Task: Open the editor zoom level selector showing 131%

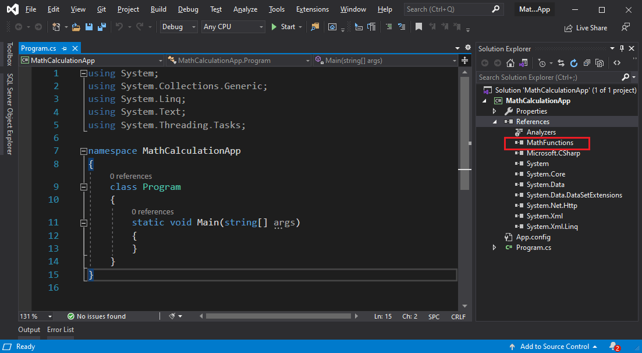Action: pyautogui.click(x=32, y=316)
